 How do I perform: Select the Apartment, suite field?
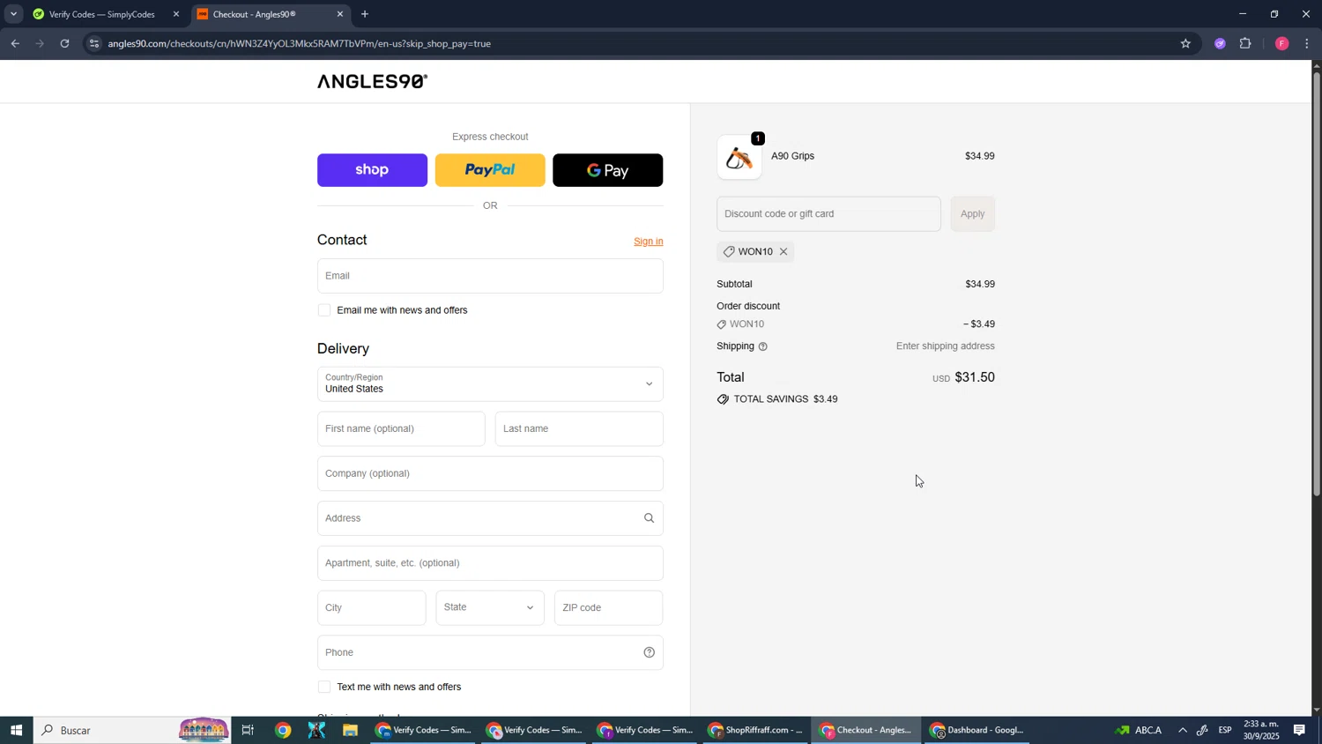click(490, 563)
